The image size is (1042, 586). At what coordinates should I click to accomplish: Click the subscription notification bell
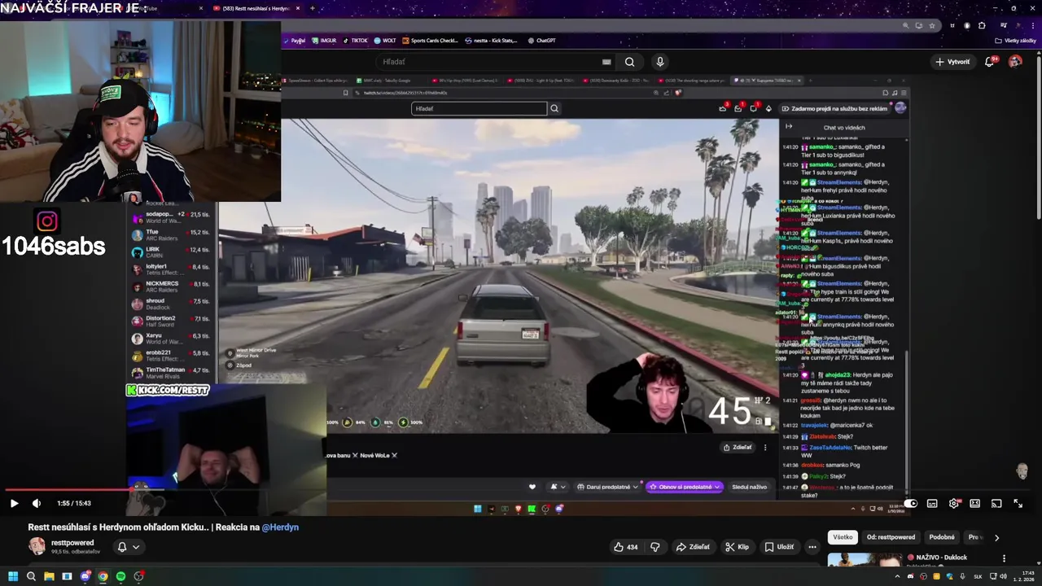point(122,547)
